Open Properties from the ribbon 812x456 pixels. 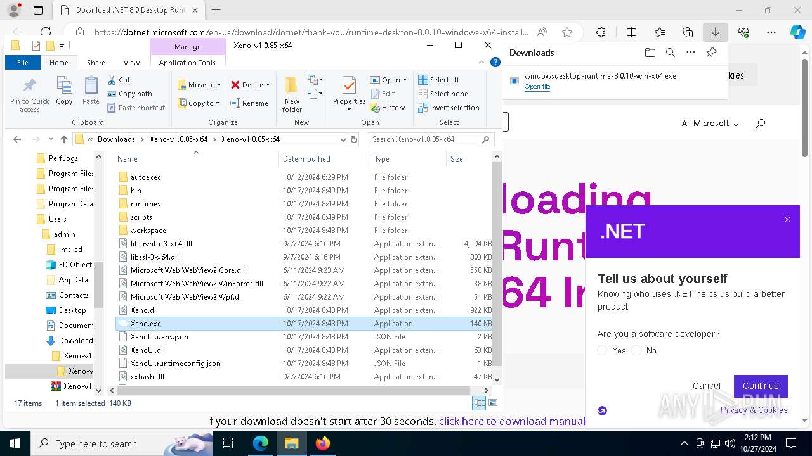(350, 94)
